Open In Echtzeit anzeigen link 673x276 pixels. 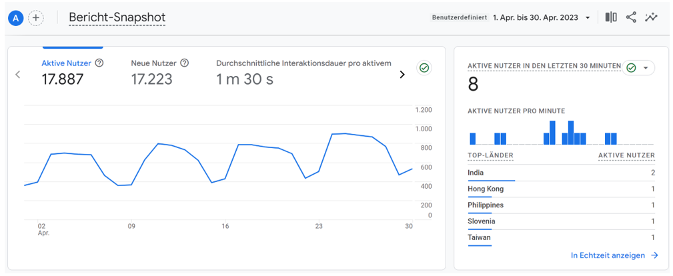click(614, 255)
